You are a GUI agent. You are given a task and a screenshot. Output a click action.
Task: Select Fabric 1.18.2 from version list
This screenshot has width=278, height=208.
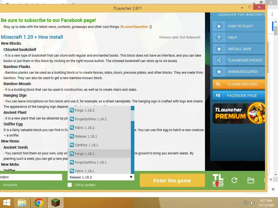click(x=99, y=128)
